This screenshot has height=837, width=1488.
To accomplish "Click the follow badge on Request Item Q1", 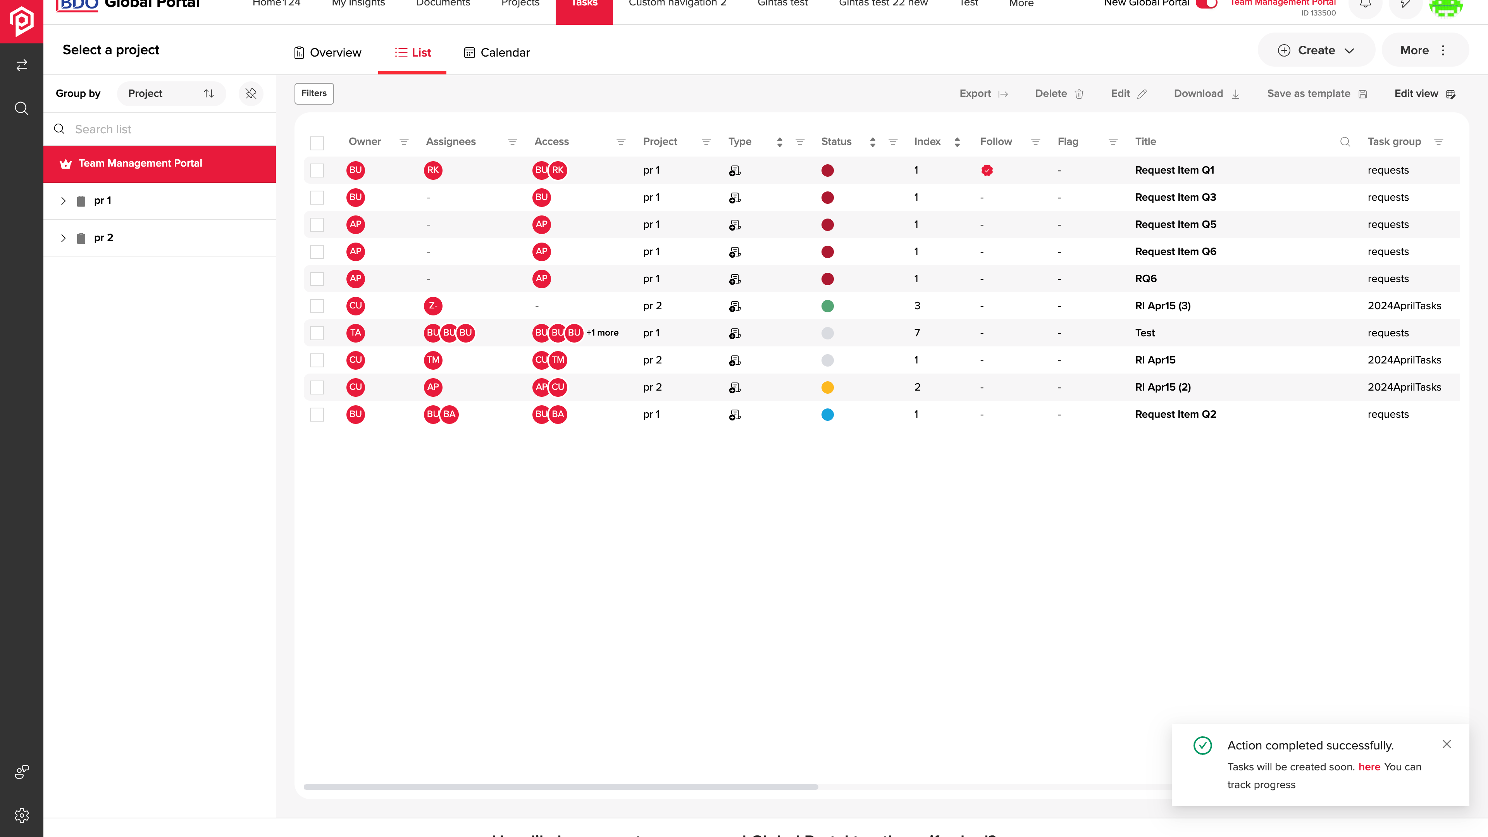I will 987,170.
